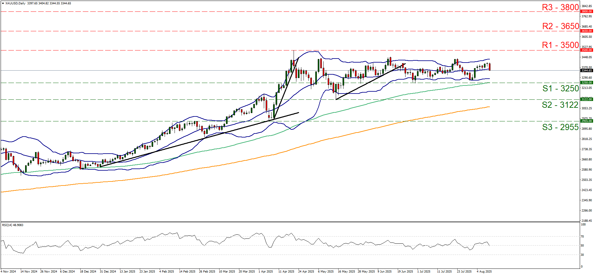This screenshot has height=275, width=594.
Task: Select the S2 - 3122 support label
Action: (x=560, y=105)
